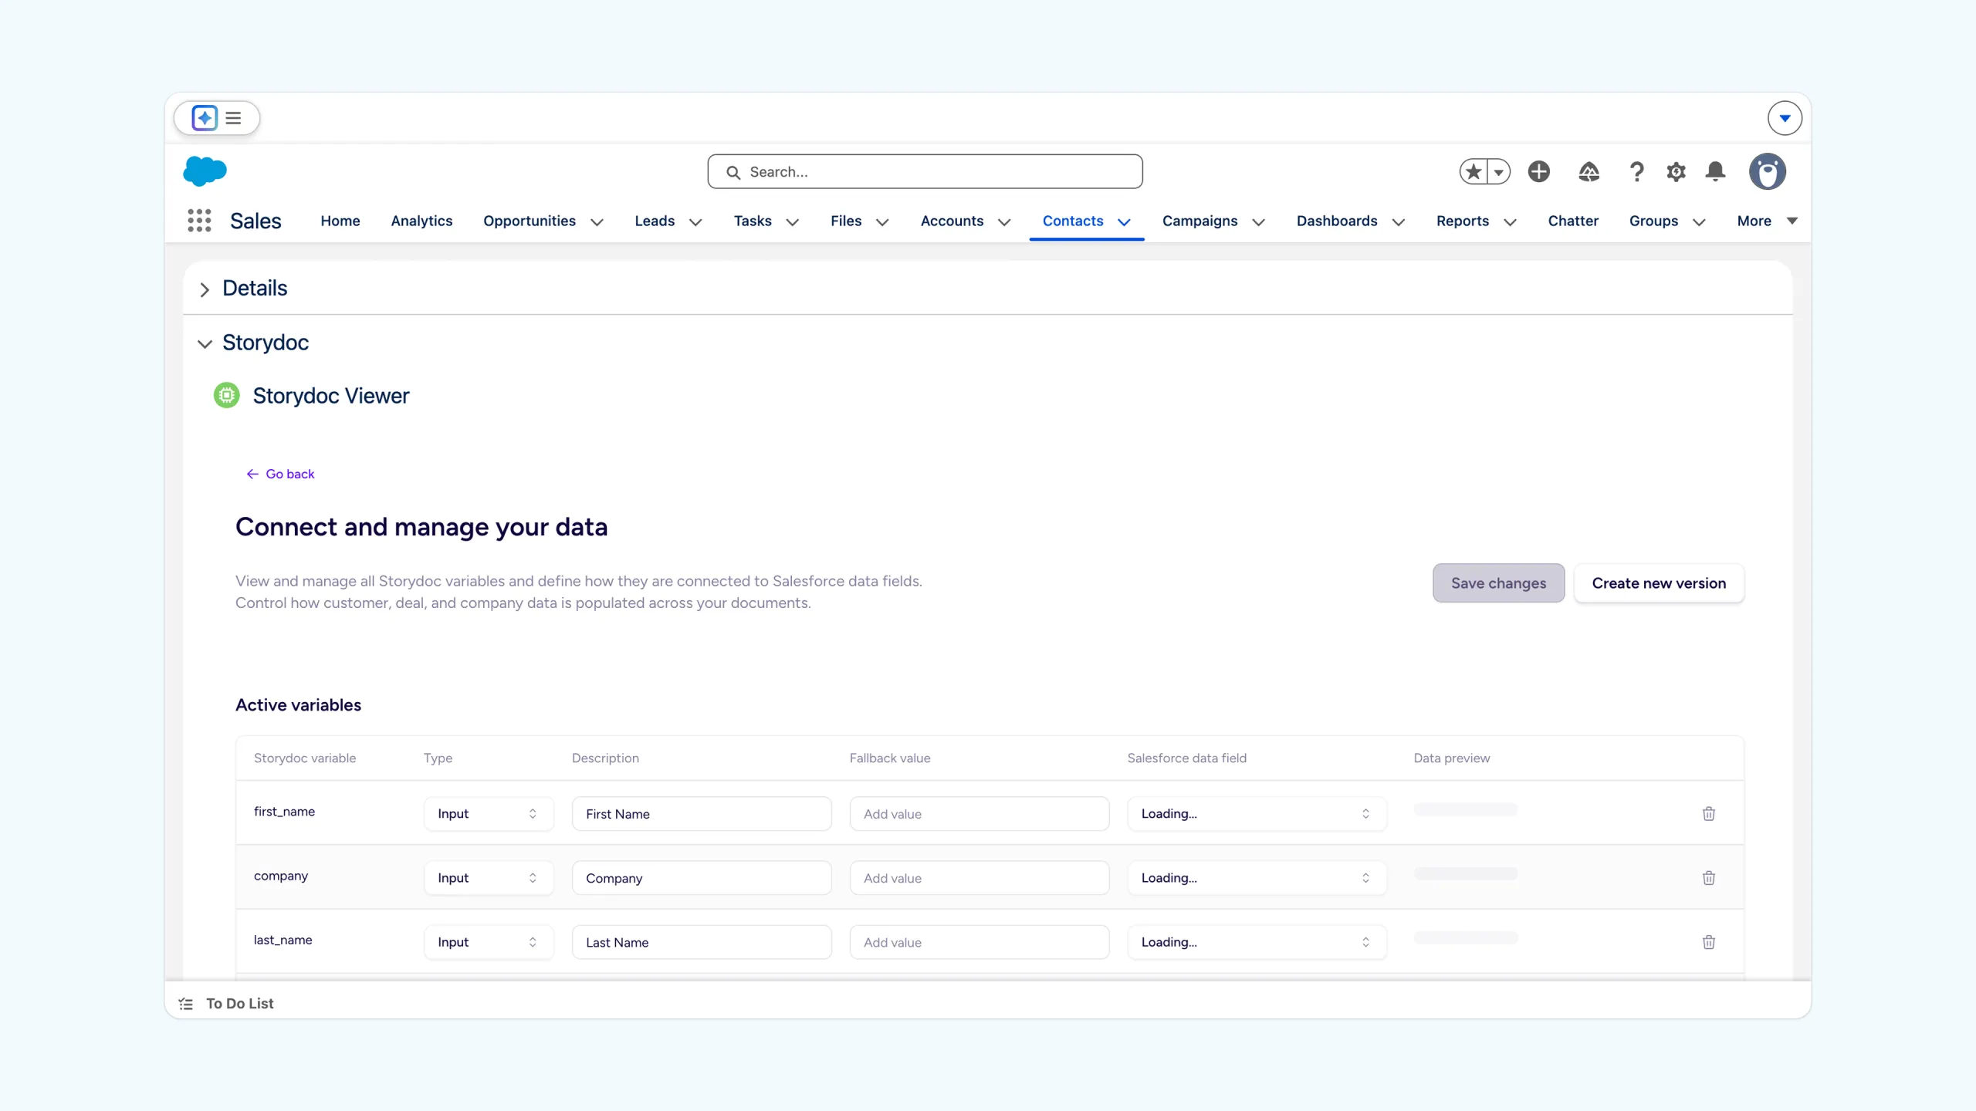Viewport: 1976px width, 1111px height.
Task: Expand the Details section
Action: [x=205, y=289]
